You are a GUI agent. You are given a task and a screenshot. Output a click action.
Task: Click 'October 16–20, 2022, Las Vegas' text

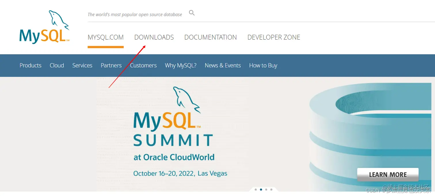(x=180, y=173)
